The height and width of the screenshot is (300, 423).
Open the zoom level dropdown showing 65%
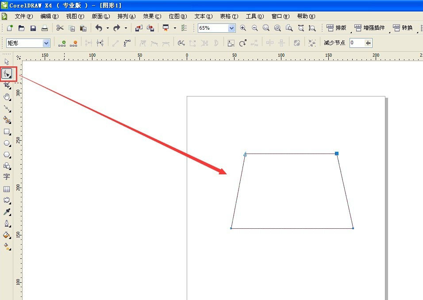[x=232, y=28]
